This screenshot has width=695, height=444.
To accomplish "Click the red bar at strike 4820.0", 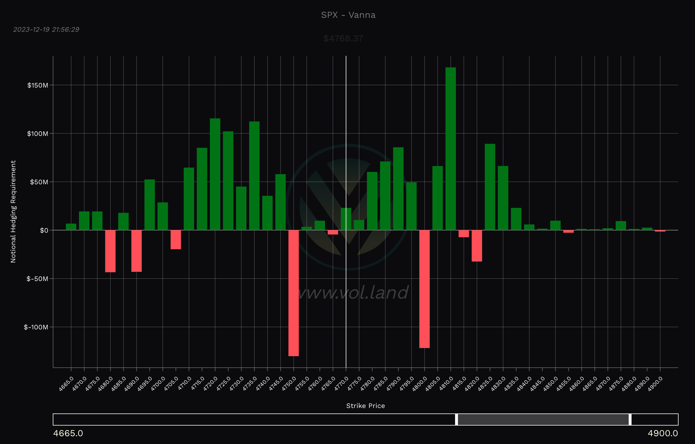I will pyautogui.click(x=477, y=246).
